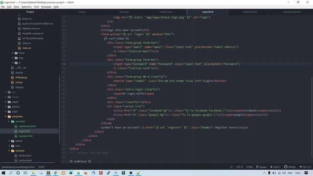Viewport: 313px width, 176px height.
Task: Click the tree view vertical scrollbar
Action: point(60,109)
